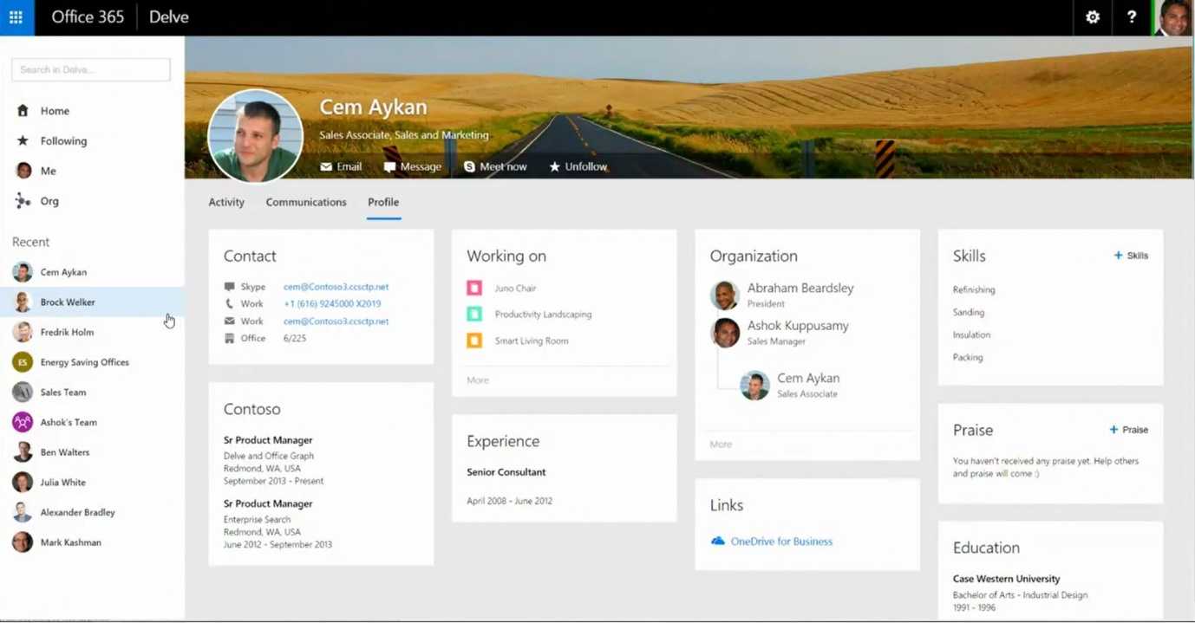Click the Email button in the header

pos(341,166)
